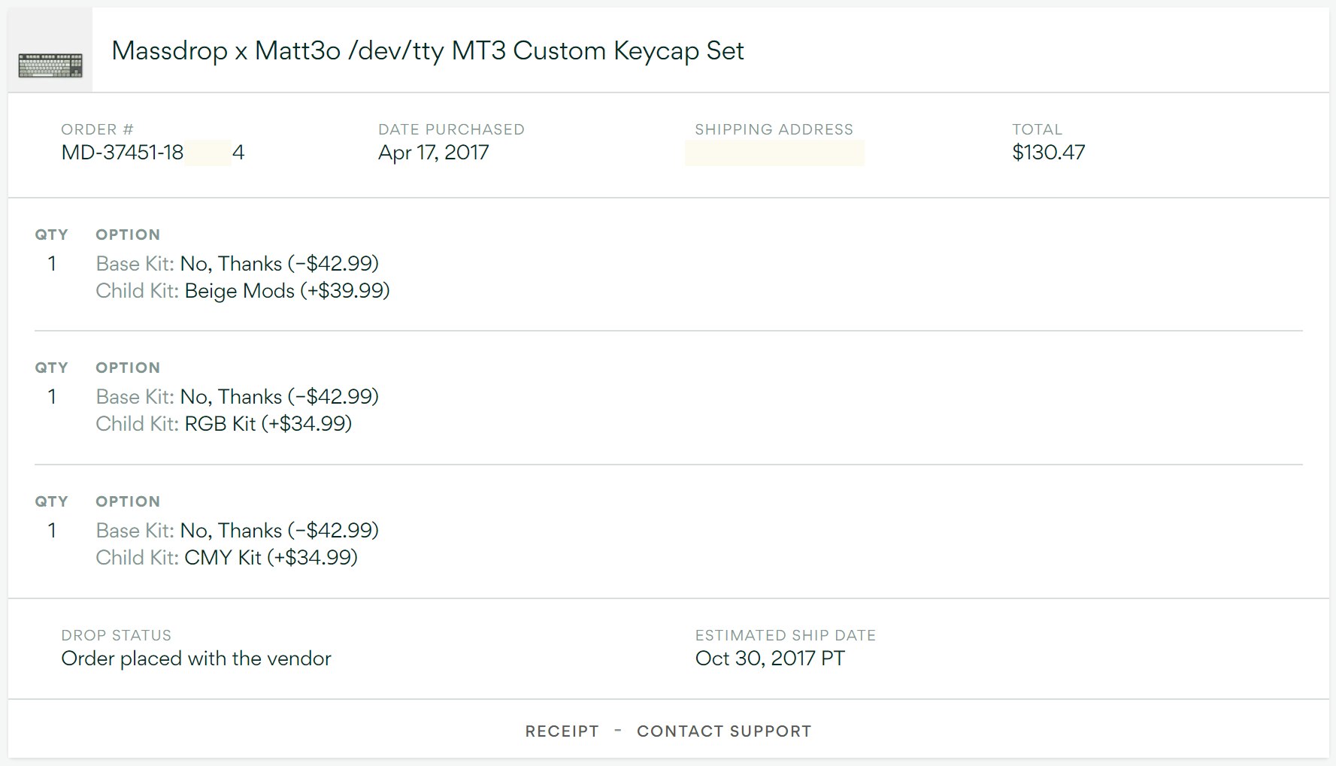Click the Apr 17, 2017 purchase date
Screen dimensions: 1336x766
coord(433,153)
